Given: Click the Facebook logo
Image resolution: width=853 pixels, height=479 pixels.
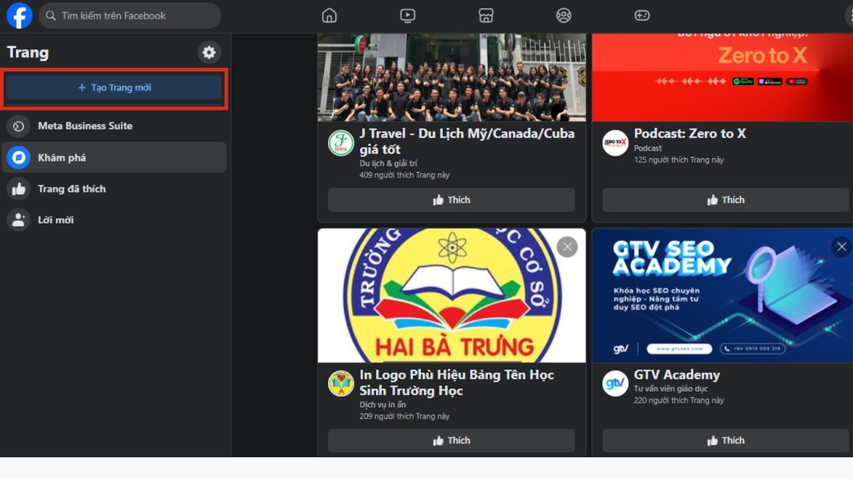Looking at the screenshot, I should coord(19,15).
